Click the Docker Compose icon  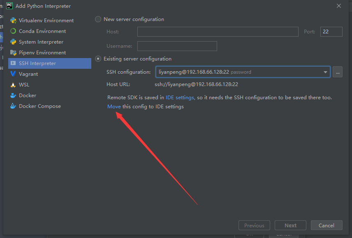pyautogui.click(x=13, y=106)
